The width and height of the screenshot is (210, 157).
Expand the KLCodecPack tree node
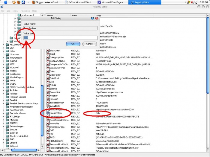click(x=4, y=45)
